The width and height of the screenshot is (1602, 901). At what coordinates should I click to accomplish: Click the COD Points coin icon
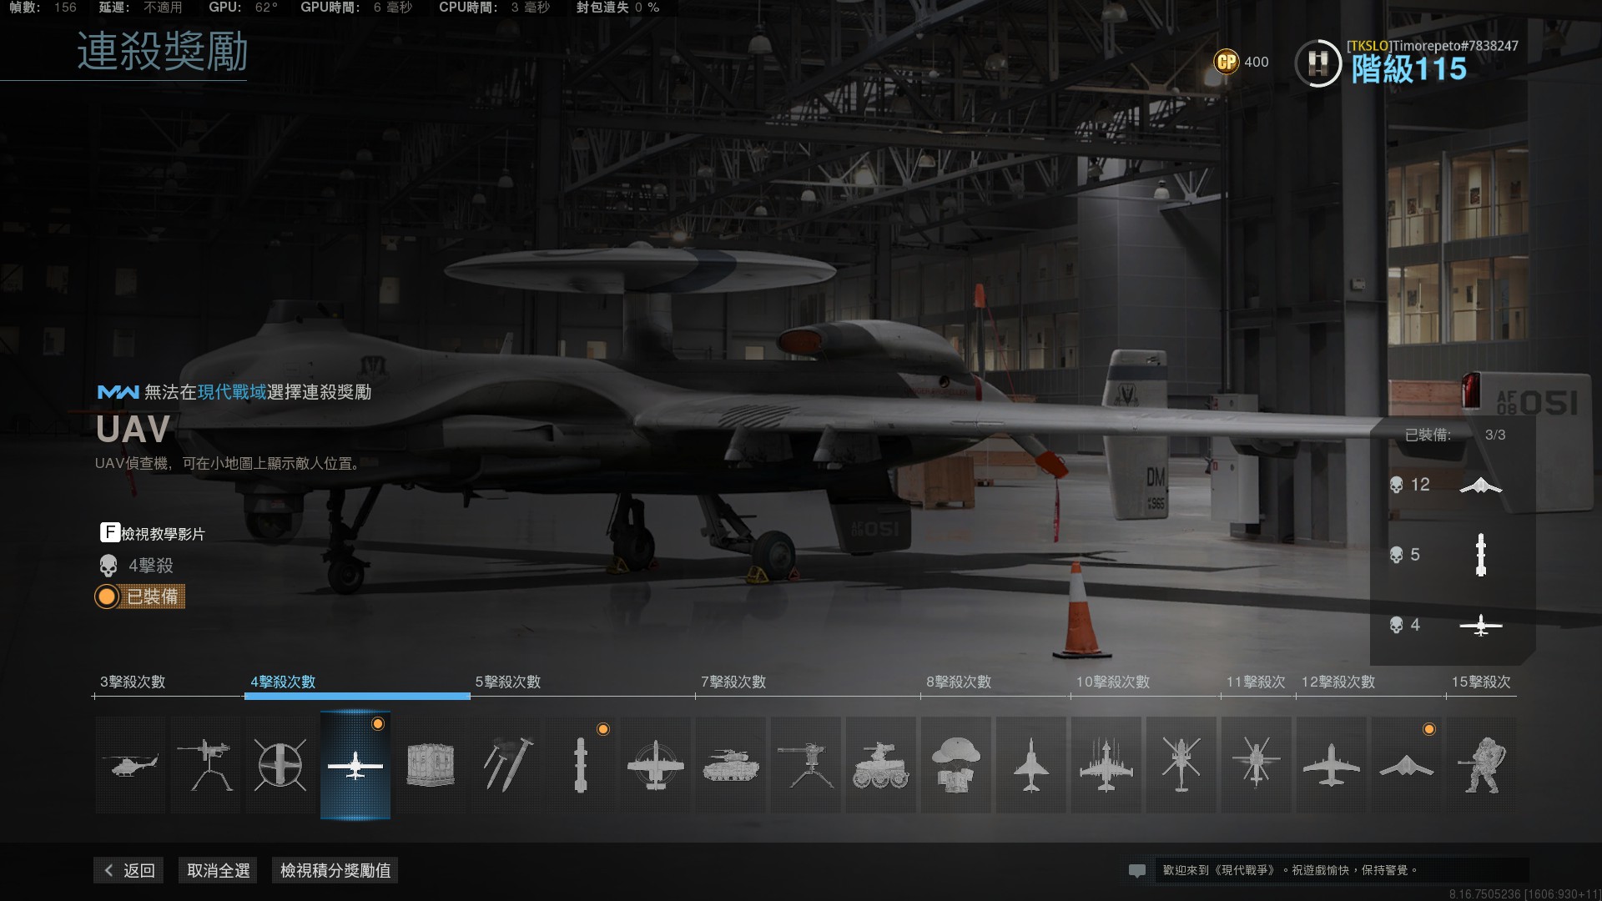1227,62
